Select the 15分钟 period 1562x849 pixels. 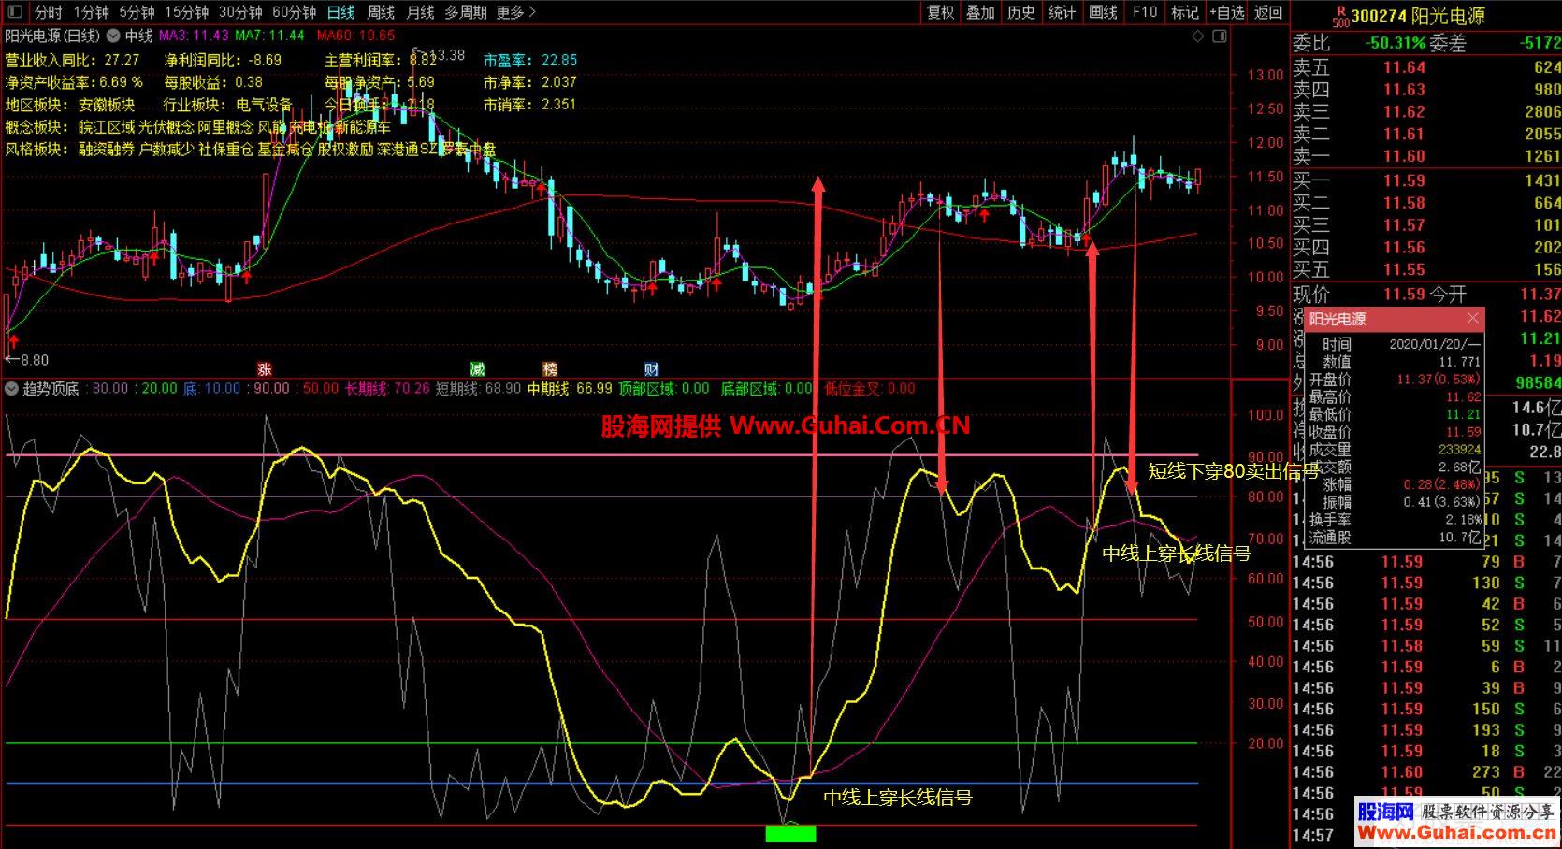pos(186,12)
